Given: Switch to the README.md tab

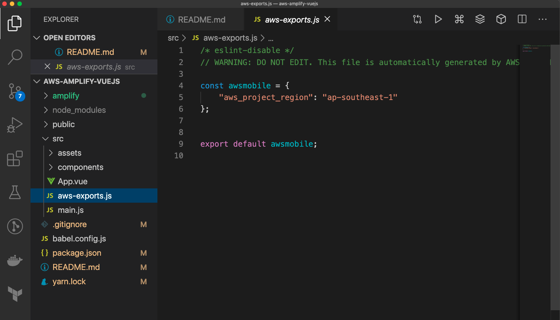Looking at the screenshot, I should (x=201, y=20).
